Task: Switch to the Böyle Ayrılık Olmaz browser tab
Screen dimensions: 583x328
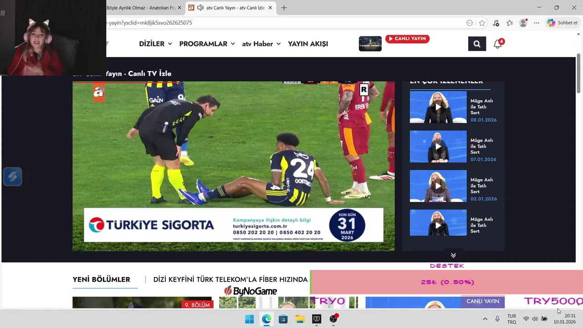Action: coord(141,8)
